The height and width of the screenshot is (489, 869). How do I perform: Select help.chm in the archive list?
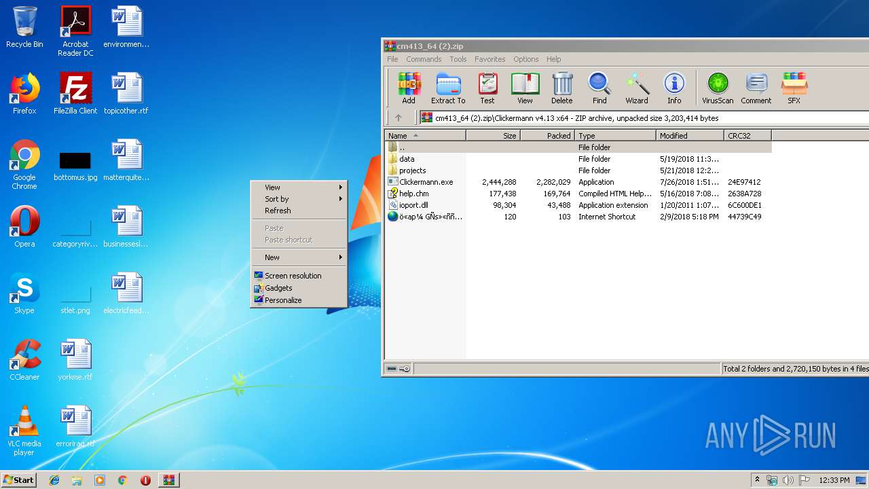click(x=578, y=194)
